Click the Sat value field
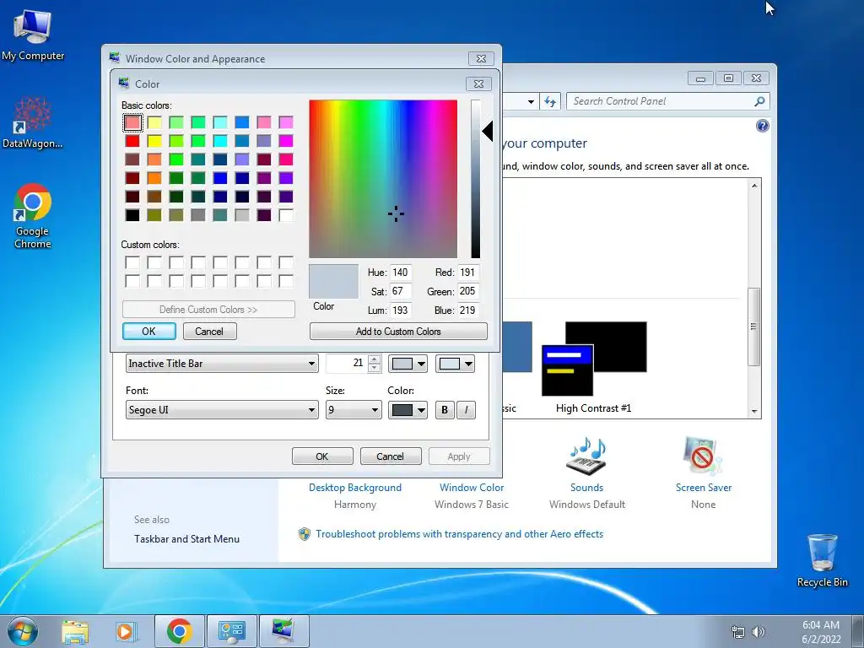The image size is (864, 648). coord(401,291)
